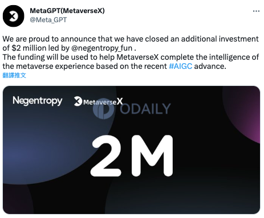Click the purple circle in image corner
This screenshot has height=218, width=264.
[x=243, y=114]
